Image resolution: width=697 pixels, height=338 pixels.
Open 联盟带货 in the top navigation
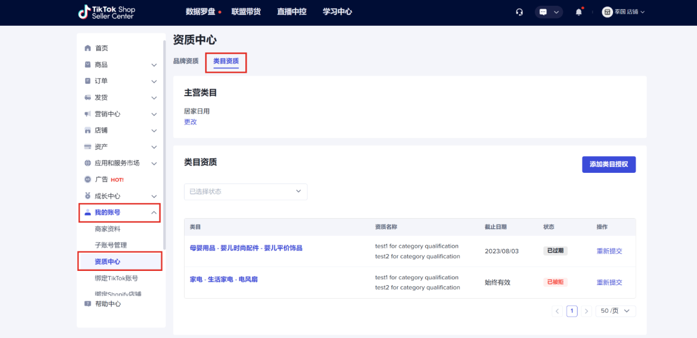pyautogui.click(x=246, y=12)
